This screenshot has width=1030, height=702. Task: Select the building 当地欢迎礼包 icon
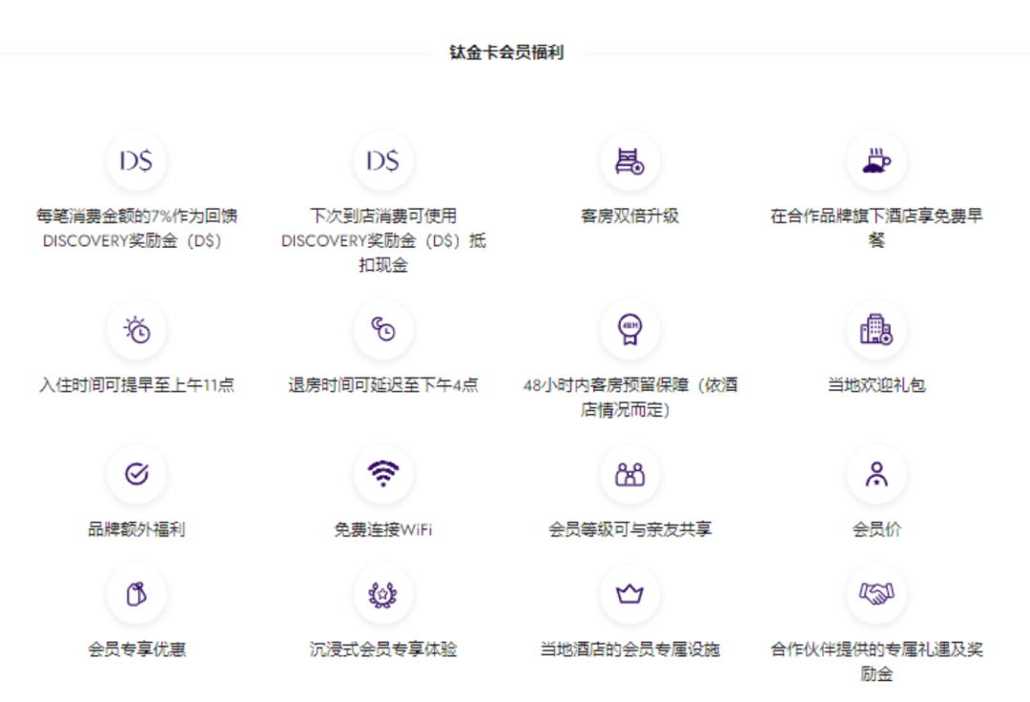point(875,329)
